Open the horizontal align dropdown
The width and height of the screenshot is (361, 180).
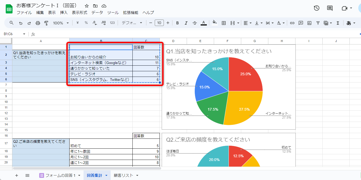point(247,23)
